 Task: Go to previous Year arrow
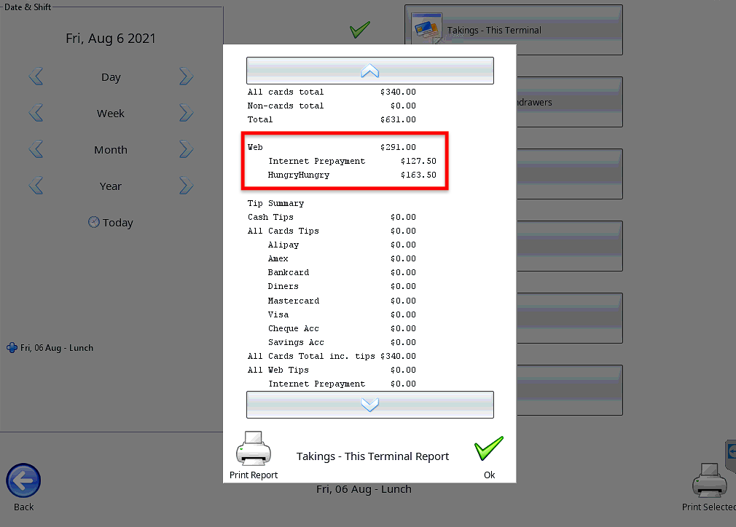click(x=36, y=186)
